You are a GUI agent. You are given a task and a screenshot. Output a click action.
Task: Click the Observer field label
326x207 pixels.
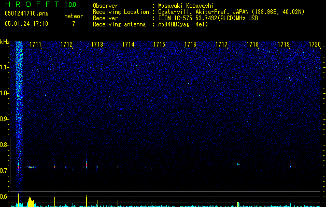pos(105,6)
